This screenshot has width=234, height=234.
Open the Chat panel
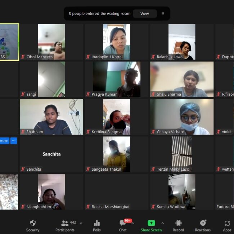[123, 226]
